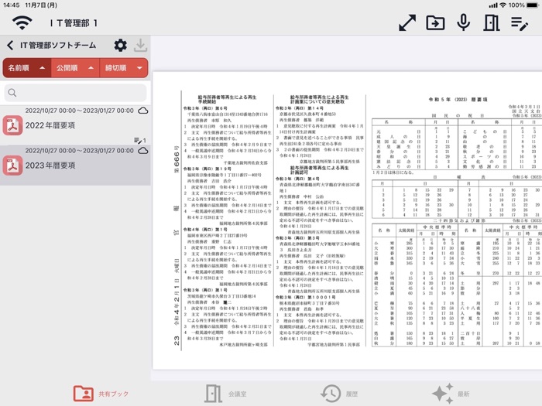Switch to 履歴 tab
Viewport: 542px width, 406px height.
click(339, 394)
